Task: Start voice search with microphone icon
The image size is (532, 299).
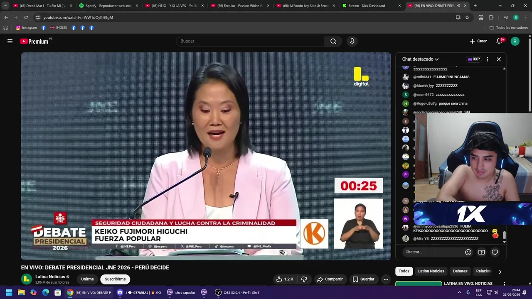Action: click(x=352, y=41)
